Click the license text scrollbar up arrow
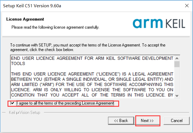 (x=177, y=58)
